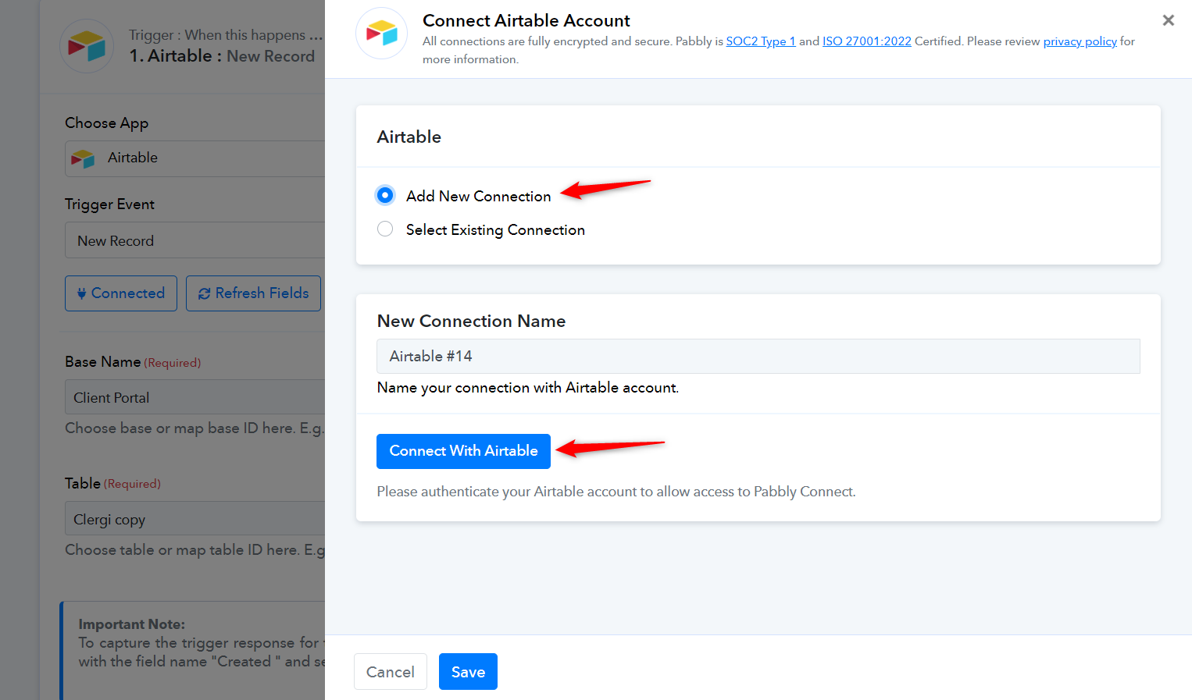Open the Trigger Event New Record dropdown
Viewport: 1192px width, 700px height.
click(195, 240)
